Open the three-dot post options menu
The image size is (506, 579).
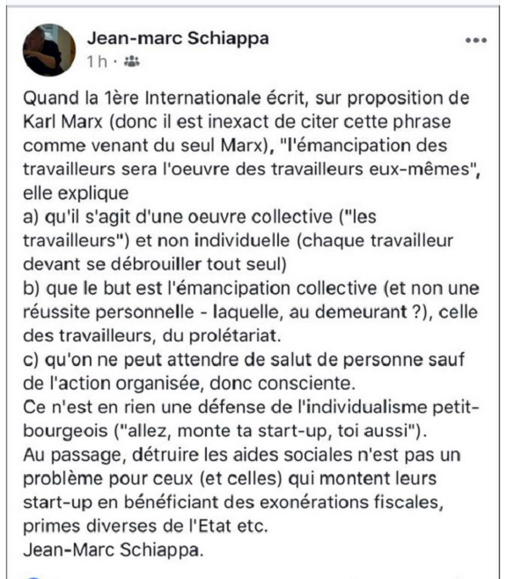(x=476, y=40)
